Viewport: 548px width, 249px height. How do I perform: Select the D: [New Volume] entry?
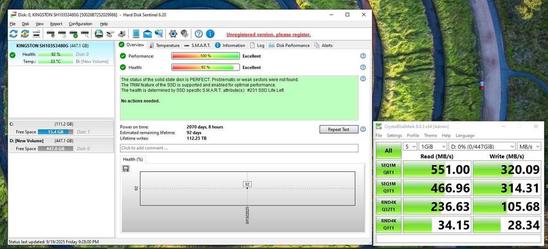[x=61, y=144]
